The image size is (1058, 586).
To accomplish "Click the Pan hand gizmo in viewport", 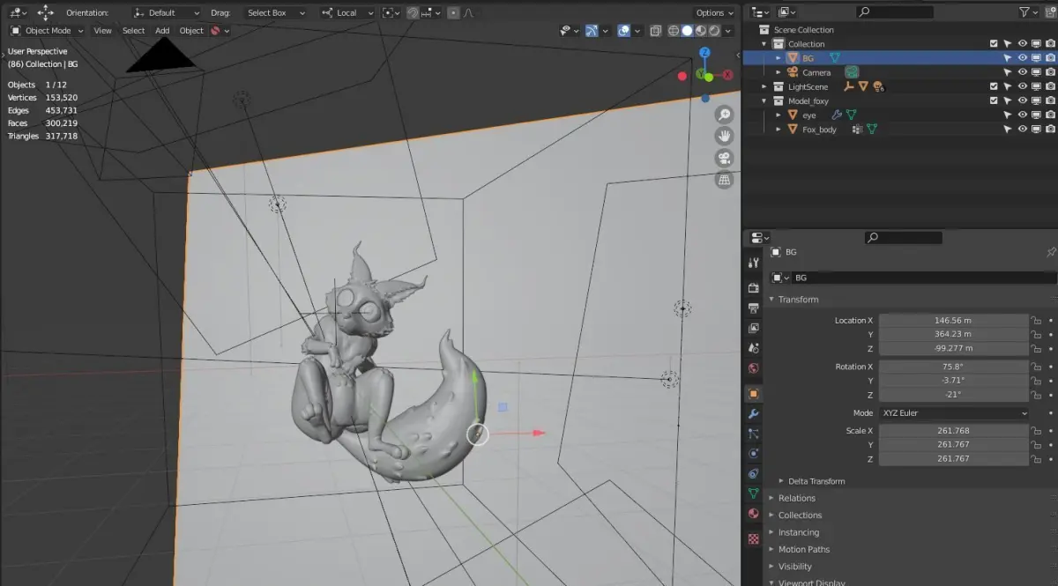I will tap(725, 137).
